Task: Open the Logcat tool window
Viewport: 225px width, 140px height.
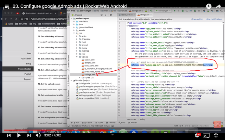Action: 87,122
